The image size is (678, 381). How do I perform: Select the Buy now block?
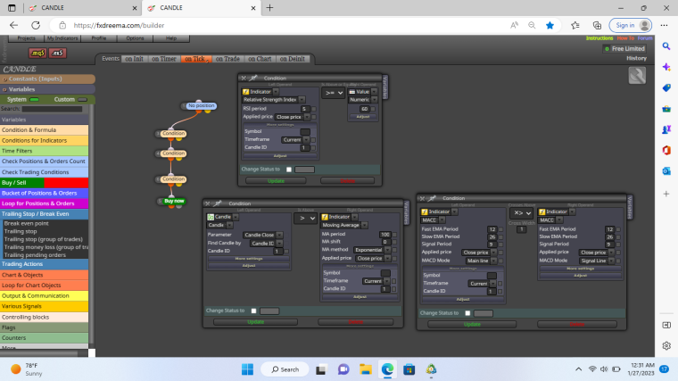174,201
